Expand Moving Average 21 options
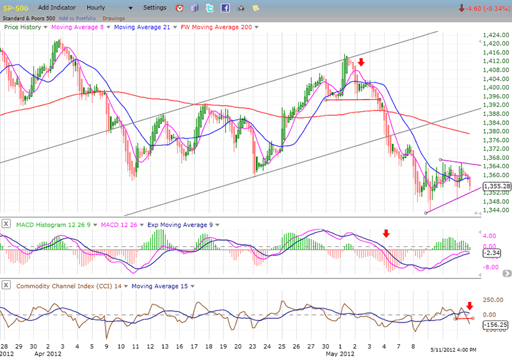The height and width of the screenshot is (357, 512). click(175, 28)
